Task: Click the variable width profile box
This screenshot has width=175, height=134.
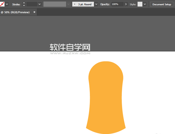Action: point(55,4)
